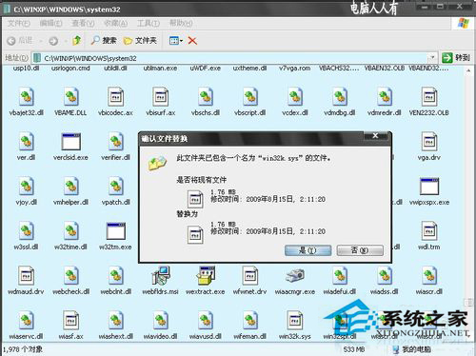Select the VBAME.DLL file icon
This screenshot has width=476, height=356.
click(70, 96)
